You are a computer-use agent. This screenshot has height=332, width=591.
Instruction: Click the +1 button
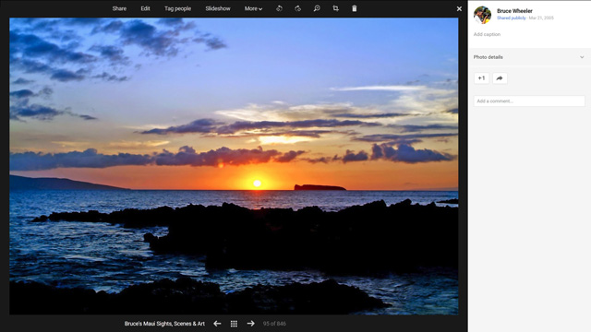[x=481, y=78]
